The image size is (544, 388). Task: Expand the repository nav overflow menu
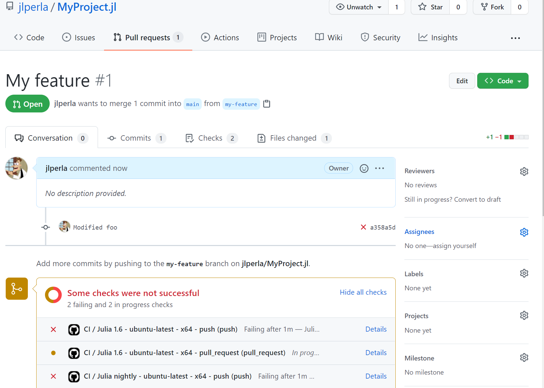pos(515,38)
